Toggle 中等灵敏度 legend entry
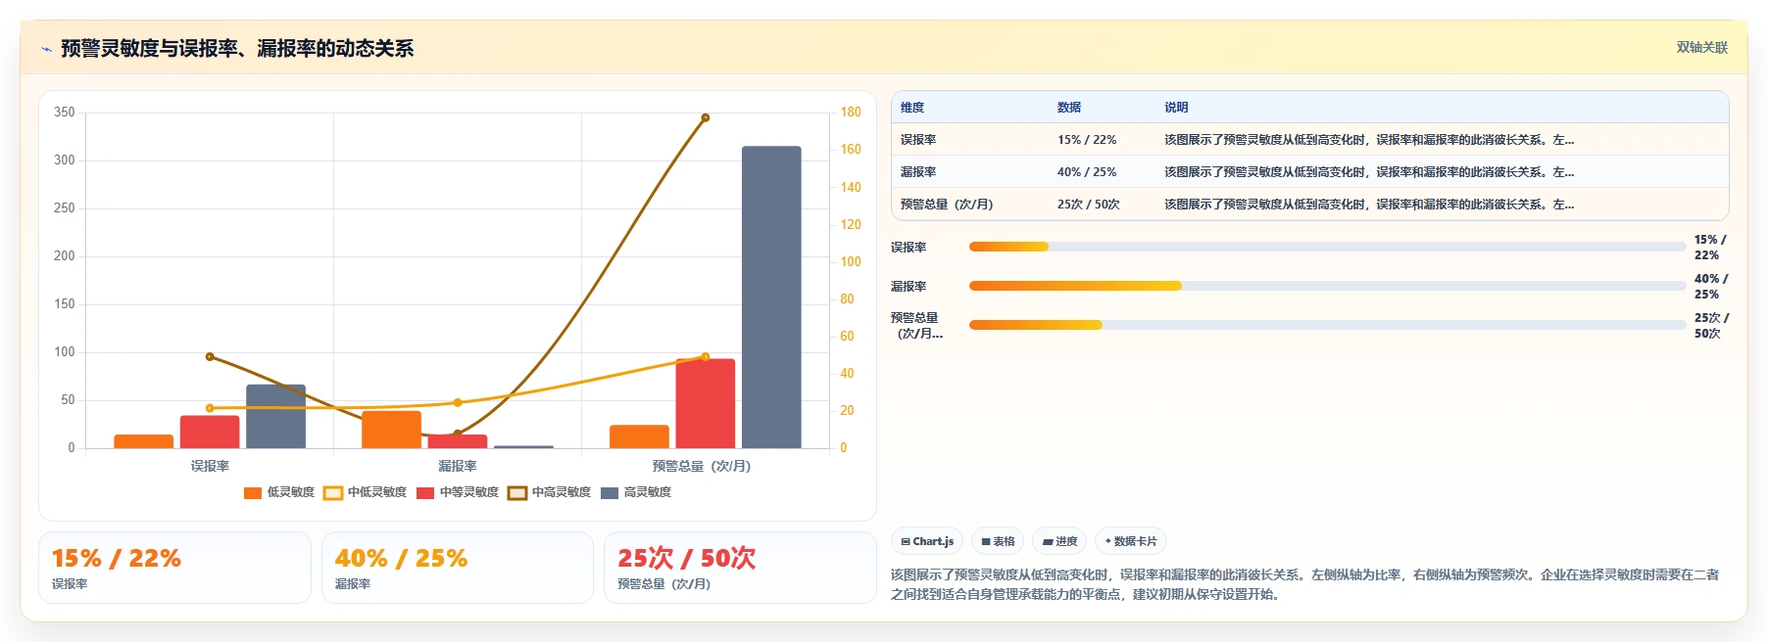Image resolution: width=1768 pixels, height=642 pixels. (458, 492)
